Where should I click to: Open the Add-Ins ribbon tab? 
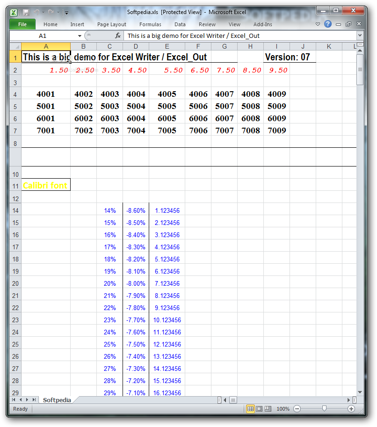[262, 24]
